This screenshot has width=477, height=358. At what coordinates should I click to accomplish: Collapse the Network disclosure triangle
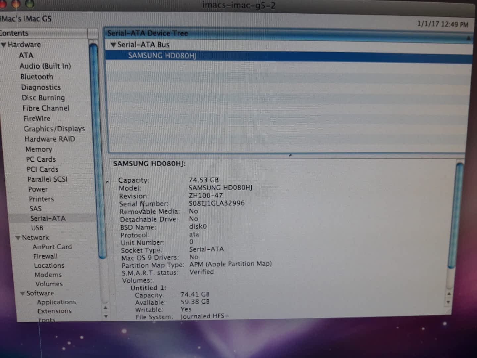pos(18,238)
